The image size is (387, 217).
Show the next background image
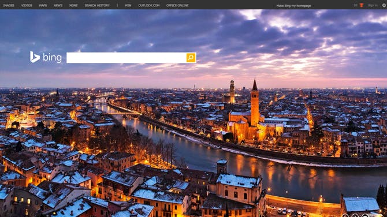point(355,216)
